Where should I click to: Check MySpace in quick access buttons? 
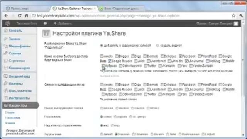coord(103,66)
